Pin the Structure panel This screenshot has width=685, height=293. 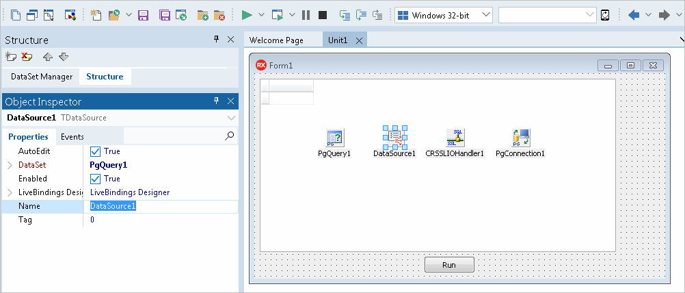[x=216, y=39]
